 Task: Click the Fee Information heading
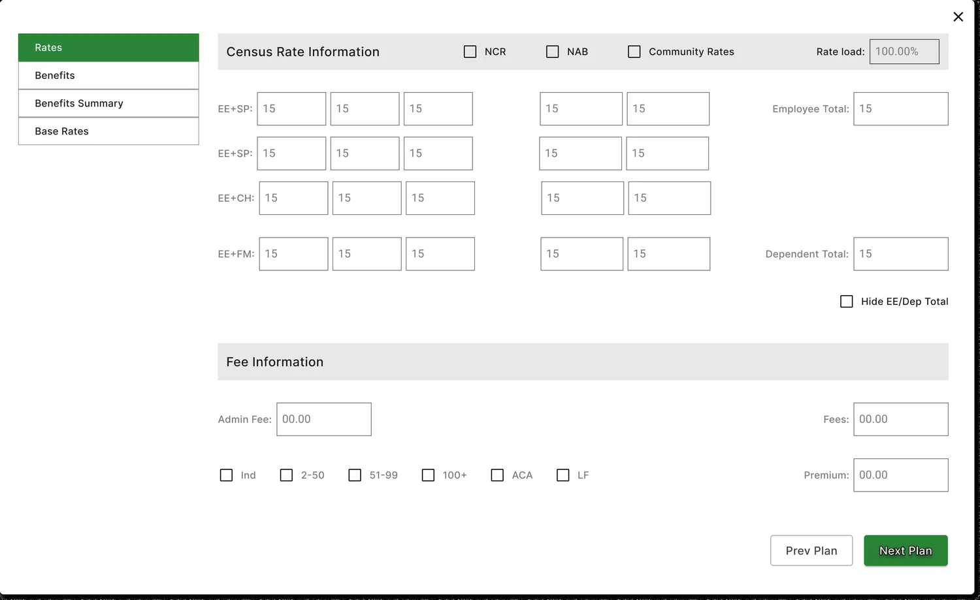pos(274,362)
